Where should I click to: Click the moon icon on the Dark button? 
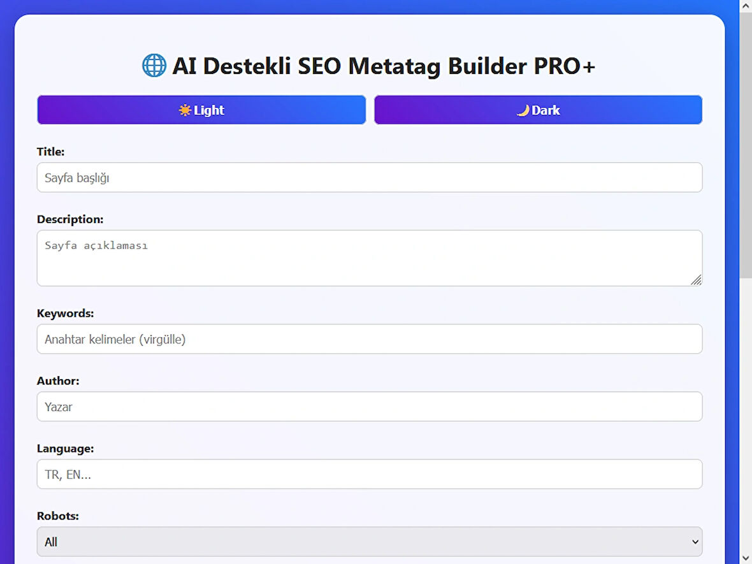[x=523, y=110]
